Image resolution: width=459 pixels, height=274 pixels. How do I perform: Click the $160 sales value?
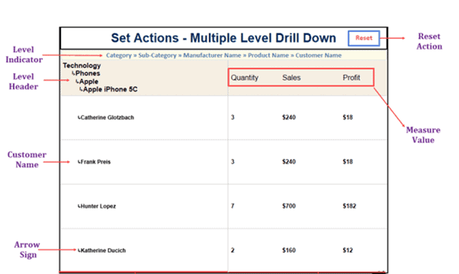(x=289, y=250)
